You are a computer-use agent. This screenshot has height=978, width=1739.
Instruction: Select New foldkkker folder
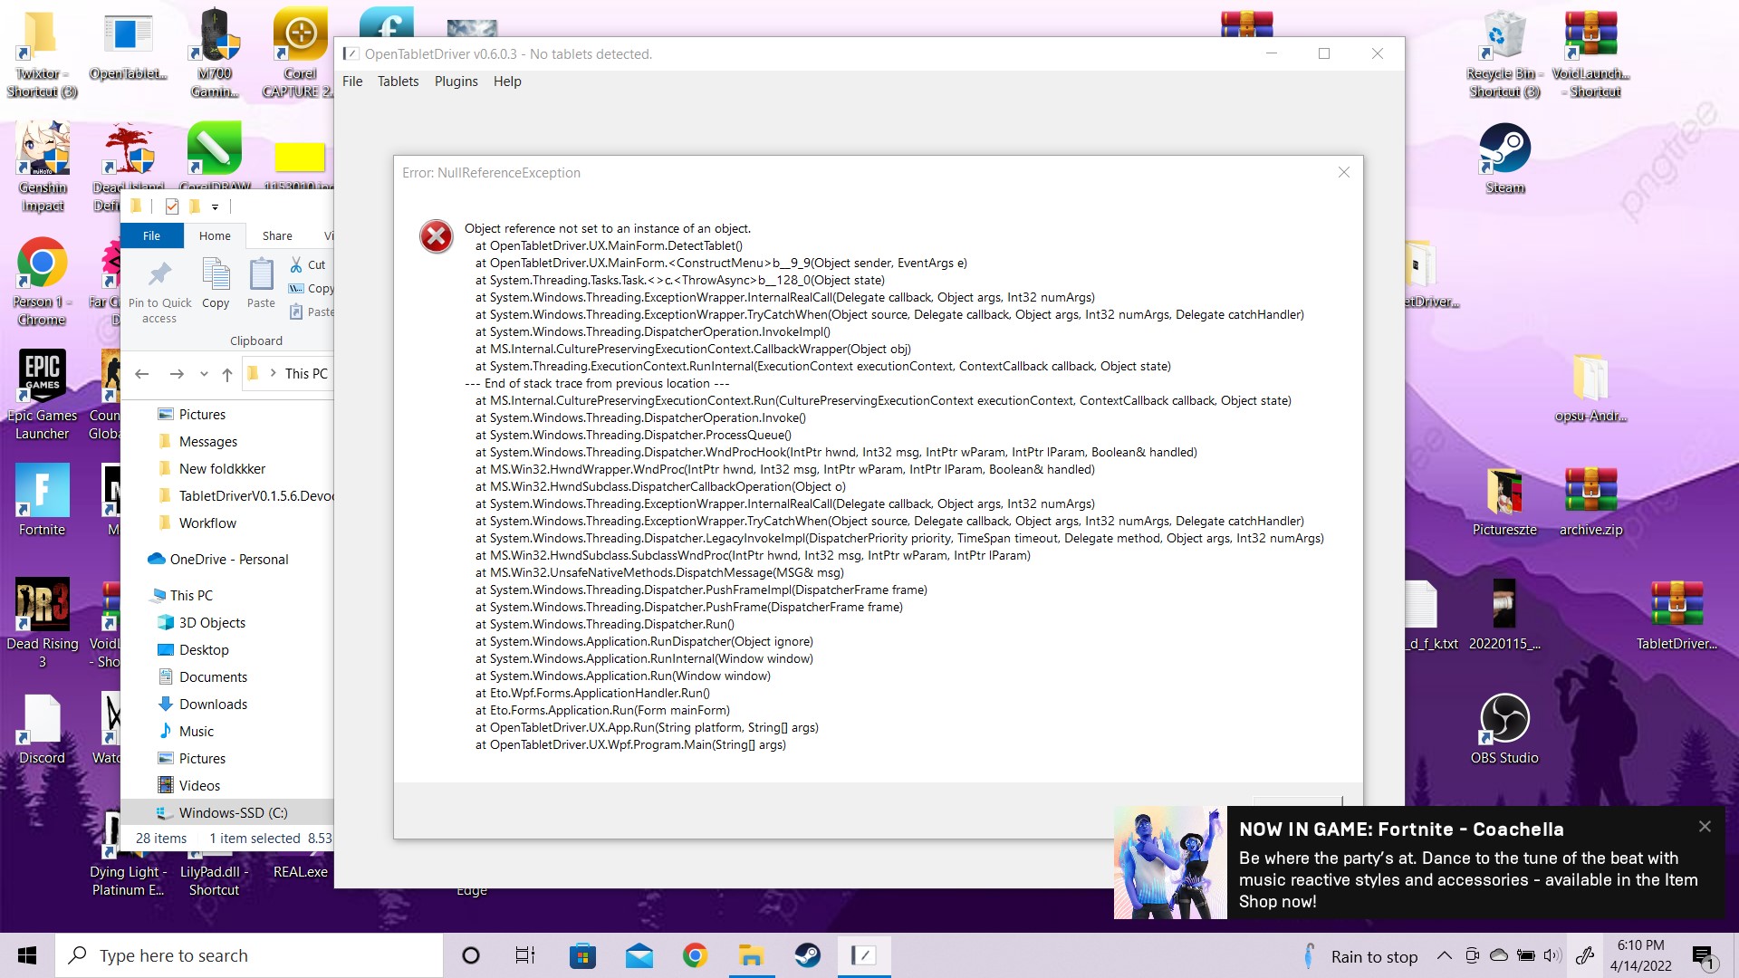[x=222, y=469]
